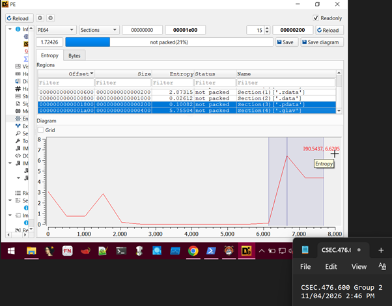Open the PE64 file type dropdown
Screen dimensions: 392x306
(x=56, y=30)
